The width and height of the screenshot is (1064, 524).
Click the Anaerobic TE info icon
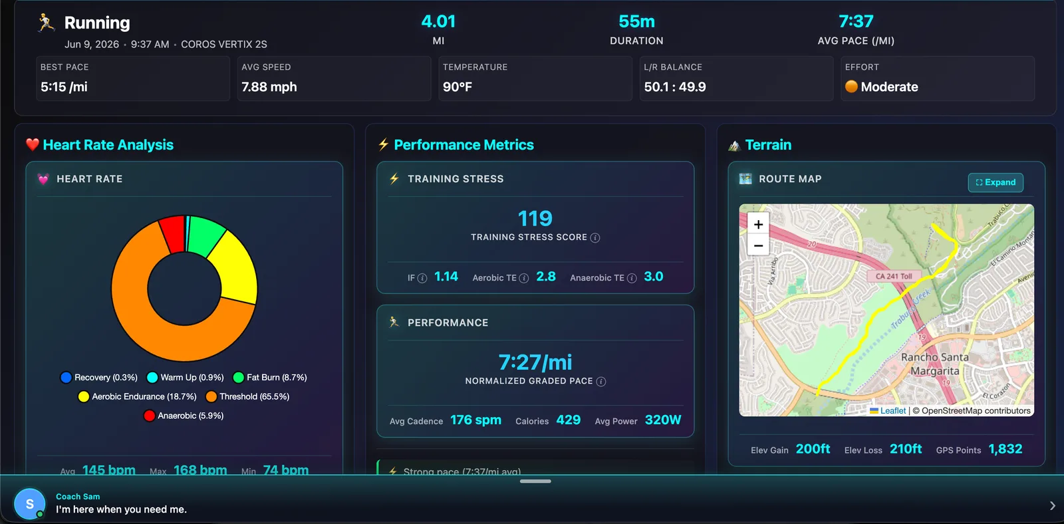point(632,278)
